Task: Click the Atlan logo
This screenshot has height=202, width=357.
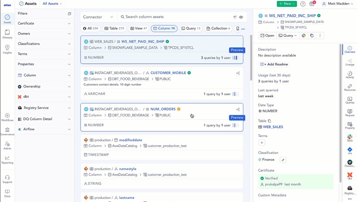Action: click(7, 5)
